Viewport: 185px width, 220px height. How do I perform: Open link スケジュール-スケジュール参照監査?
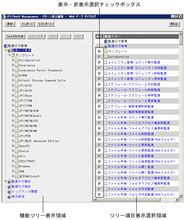point(134,95)
